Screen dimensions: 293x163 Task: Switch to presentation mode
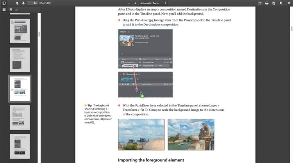click(x=260, y=3)
